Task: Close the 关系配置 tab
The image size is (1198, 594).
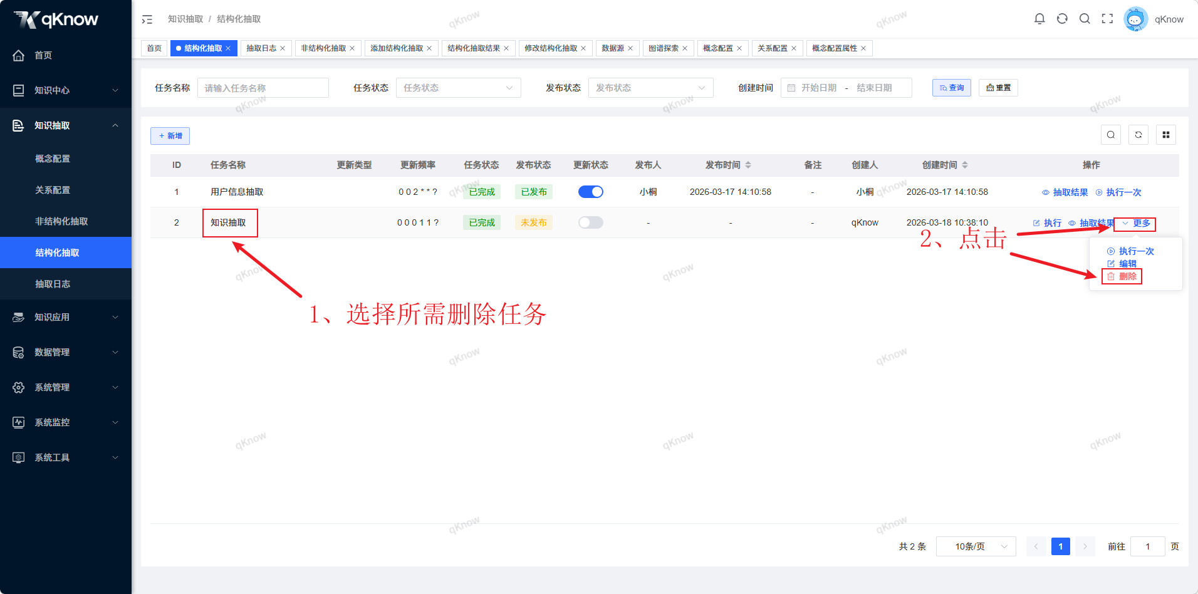Action: click(x=794, y=48)
